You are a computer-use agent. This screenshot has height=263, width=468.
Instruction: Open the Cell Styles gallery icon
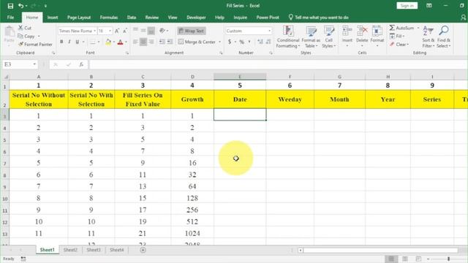329,31
